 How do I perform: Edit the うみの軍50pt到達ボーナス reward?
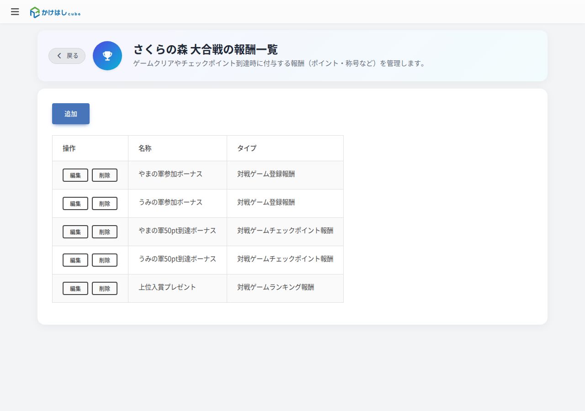coord(75,260)
